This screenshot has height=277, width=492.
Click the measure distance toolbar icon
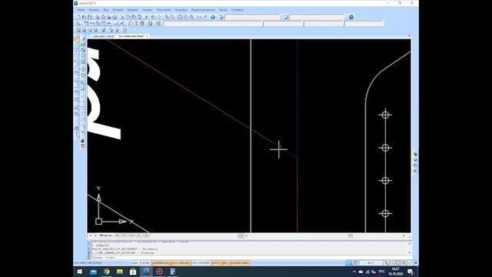coord(199,17)
